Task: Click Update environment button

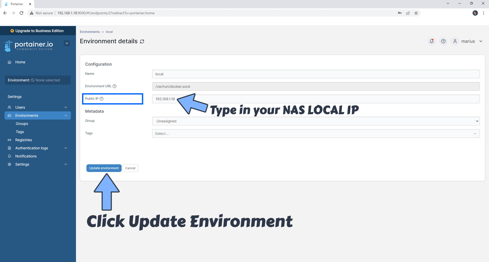Action: pyautogui.click(x=104, y=168)
